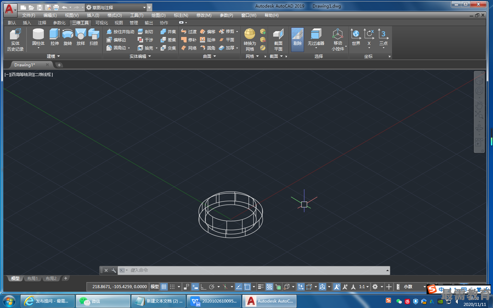
Task: Switch to the 布局2 layout tab
Action: click(51, 279)
